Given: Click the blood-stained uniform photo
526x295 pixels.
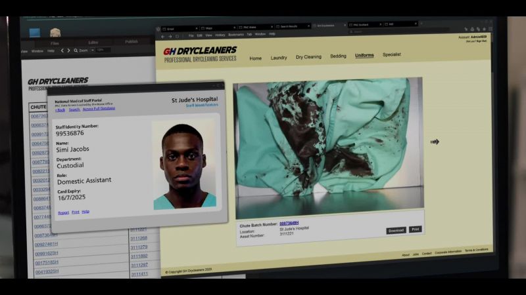Looking at the screenshot, I should coord(329,148).
